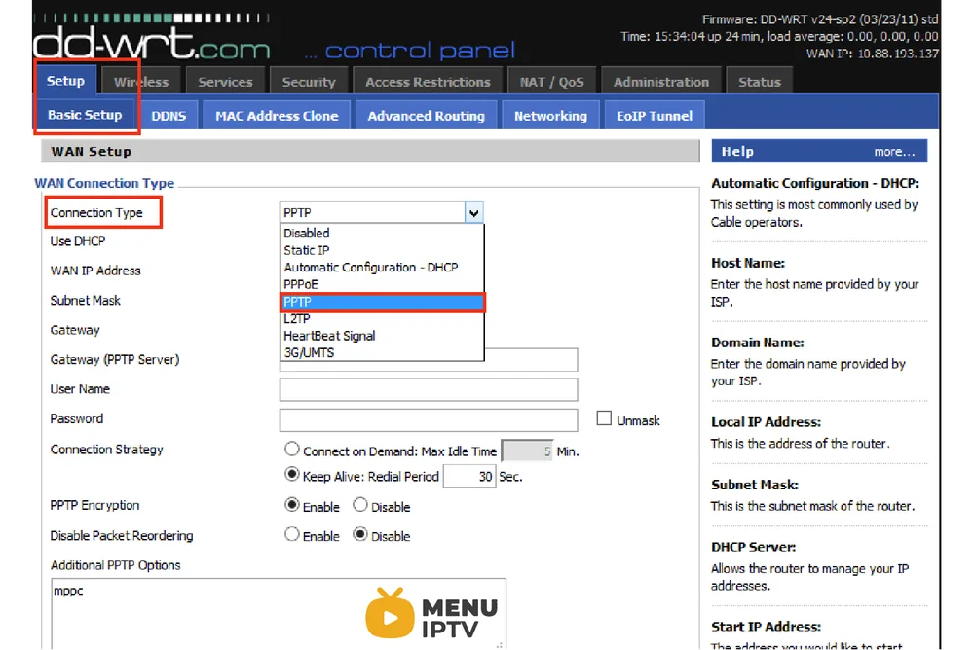This screenshot has height=650, width=974.
Task: View the Status tab
Action: (x=759, y=82)
